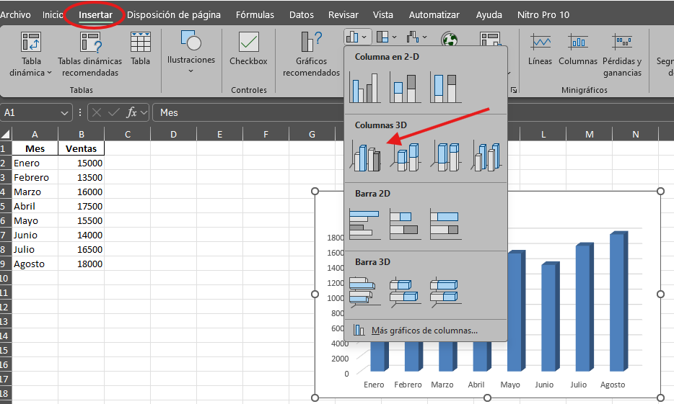Open the Disposición de página tab
Screen dimensions: 674x404
pyautogui.click(x=174, y=14)
